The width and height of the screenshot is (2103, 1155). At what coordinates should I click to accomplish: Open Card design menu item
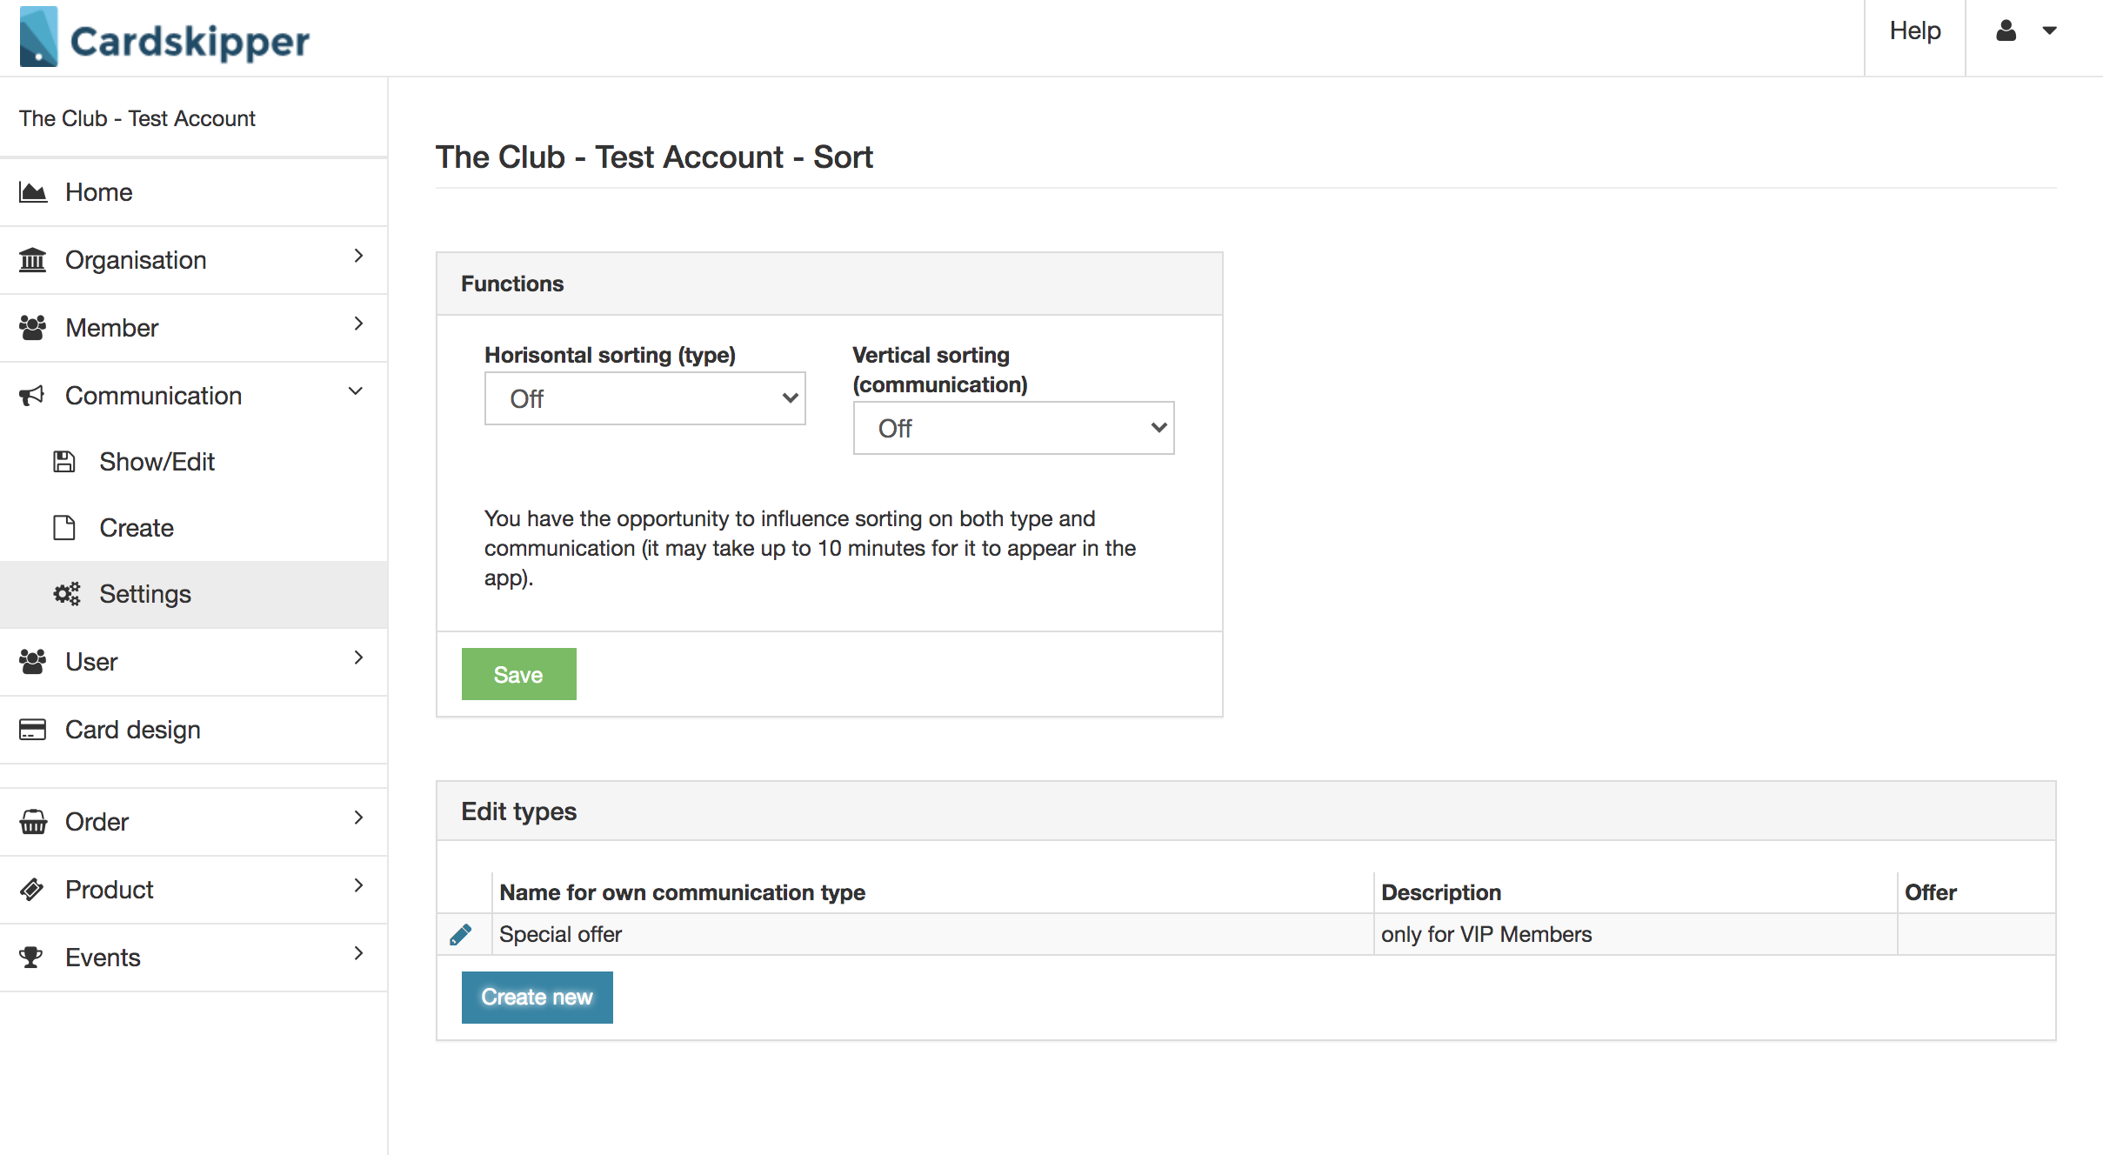click(193, 730)
